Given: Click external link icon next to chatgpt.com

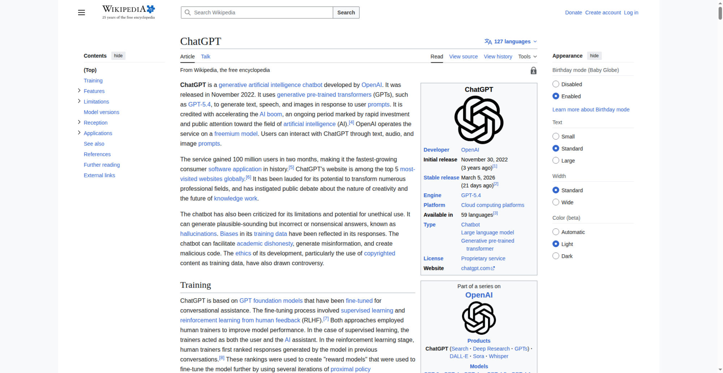Looking at the screenshot, I should tap(493, 268).
